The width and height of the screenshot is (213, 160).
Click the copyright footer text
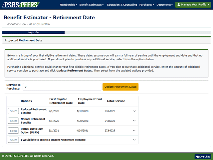28,156
